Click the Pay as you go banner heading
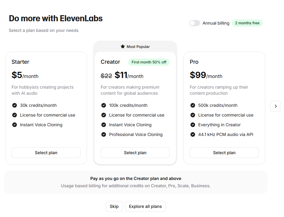Screen dimensions: 284x217 tap(136, 178)
